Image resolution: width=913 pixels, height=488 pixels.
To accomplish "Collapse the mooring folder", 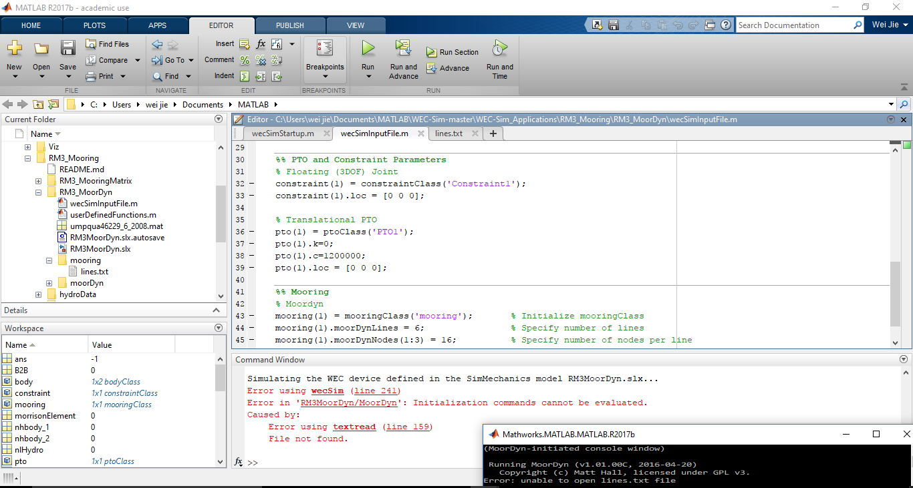I will click(x=49, y=260).
